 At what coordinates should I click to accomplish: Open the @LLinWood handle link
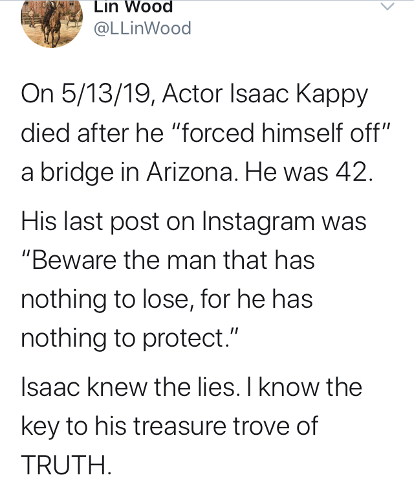pyautogui.click(x=142, y=29)
